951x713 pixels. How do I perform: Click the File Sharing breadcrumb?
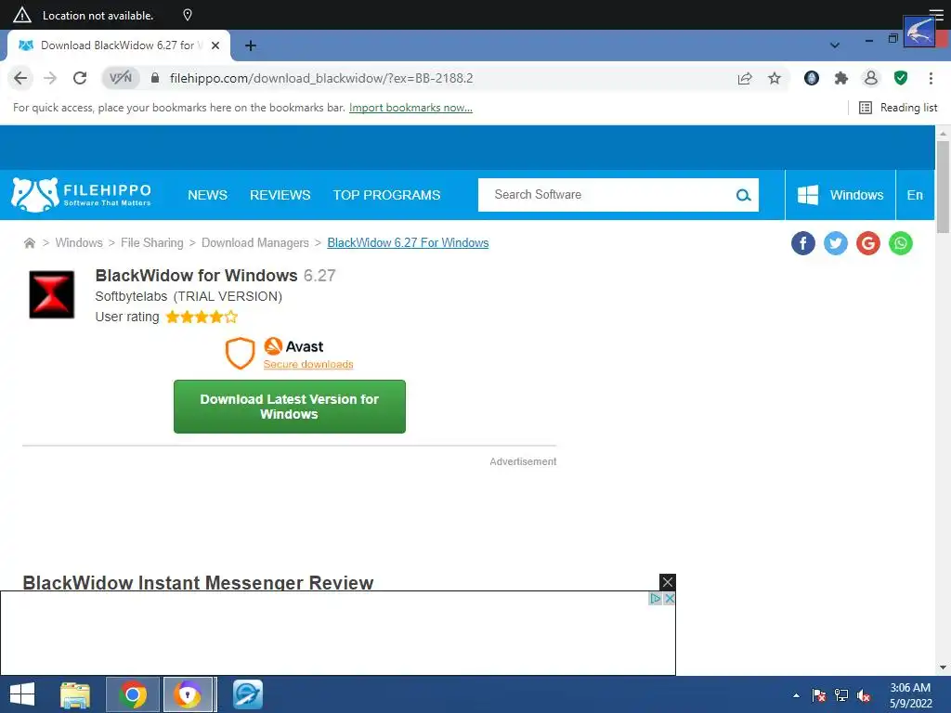click(151, 242)
